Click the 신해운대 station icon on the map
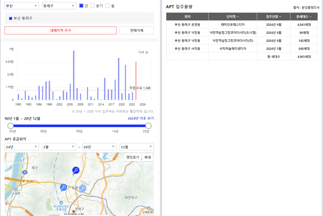The width and height of the screenshot is (323, 216). [x=149, y=208]
